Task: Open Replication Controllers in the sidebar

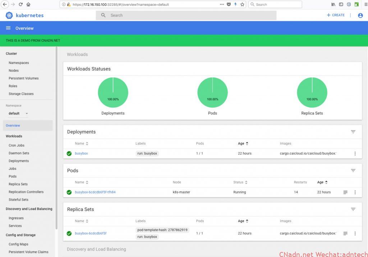Action: [26, 192]
